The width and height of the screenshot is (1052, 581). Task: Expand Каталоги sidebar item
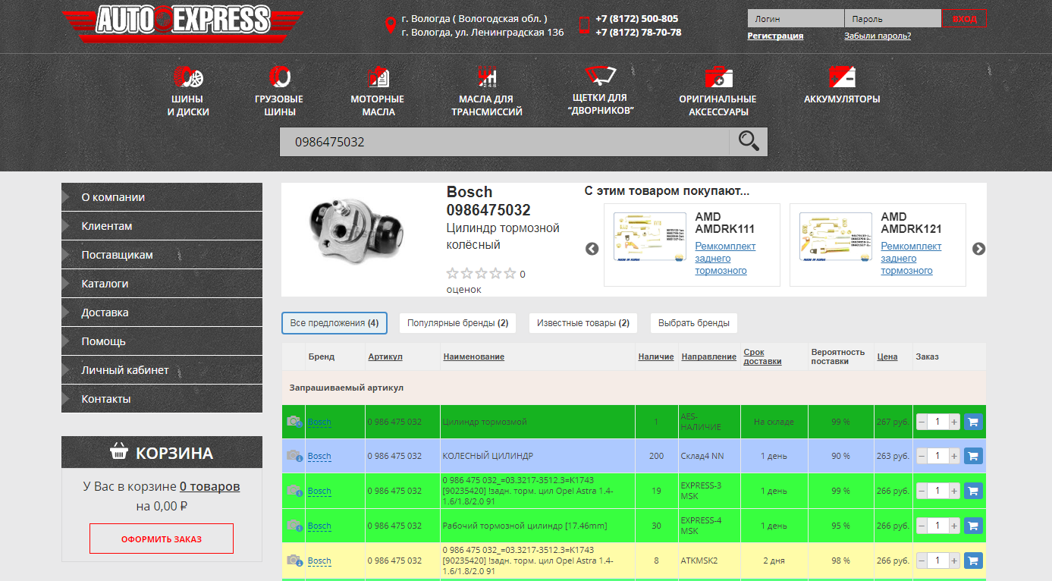coord(162,284)
